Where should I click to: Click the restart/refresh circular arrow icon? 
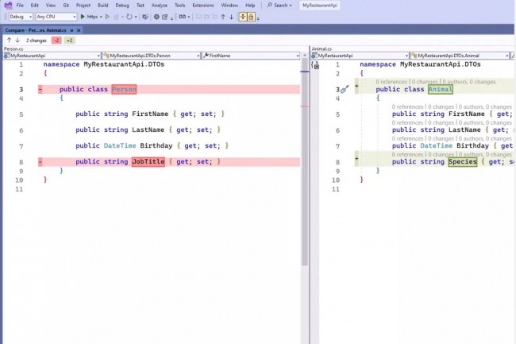[130, 16]
